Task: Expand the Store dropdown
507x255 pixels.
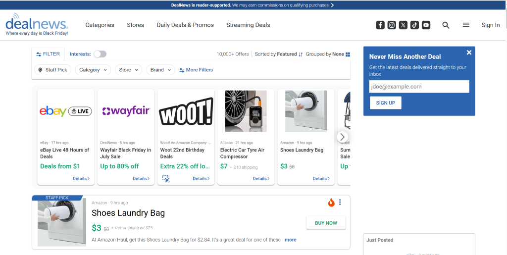Action: pos(128,70)
